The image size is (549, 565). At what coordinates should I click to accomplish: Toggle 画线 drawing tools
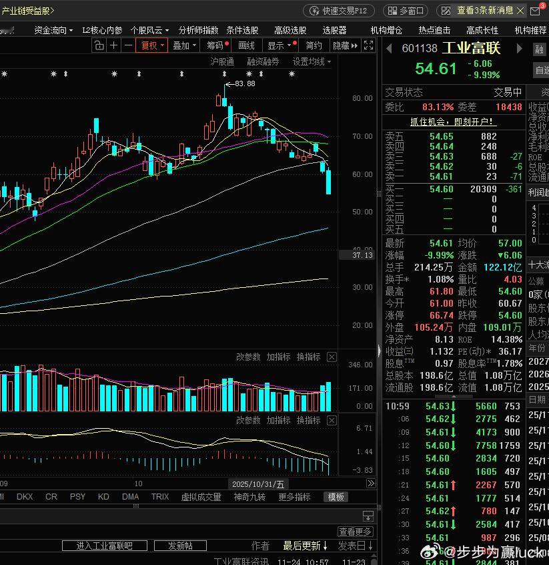(x=246, y=46)
